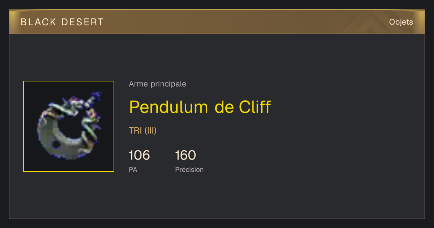Select the Arme principale category label
Image resolution: width=434 pixels, height=228 pixels.
point(157,84)
